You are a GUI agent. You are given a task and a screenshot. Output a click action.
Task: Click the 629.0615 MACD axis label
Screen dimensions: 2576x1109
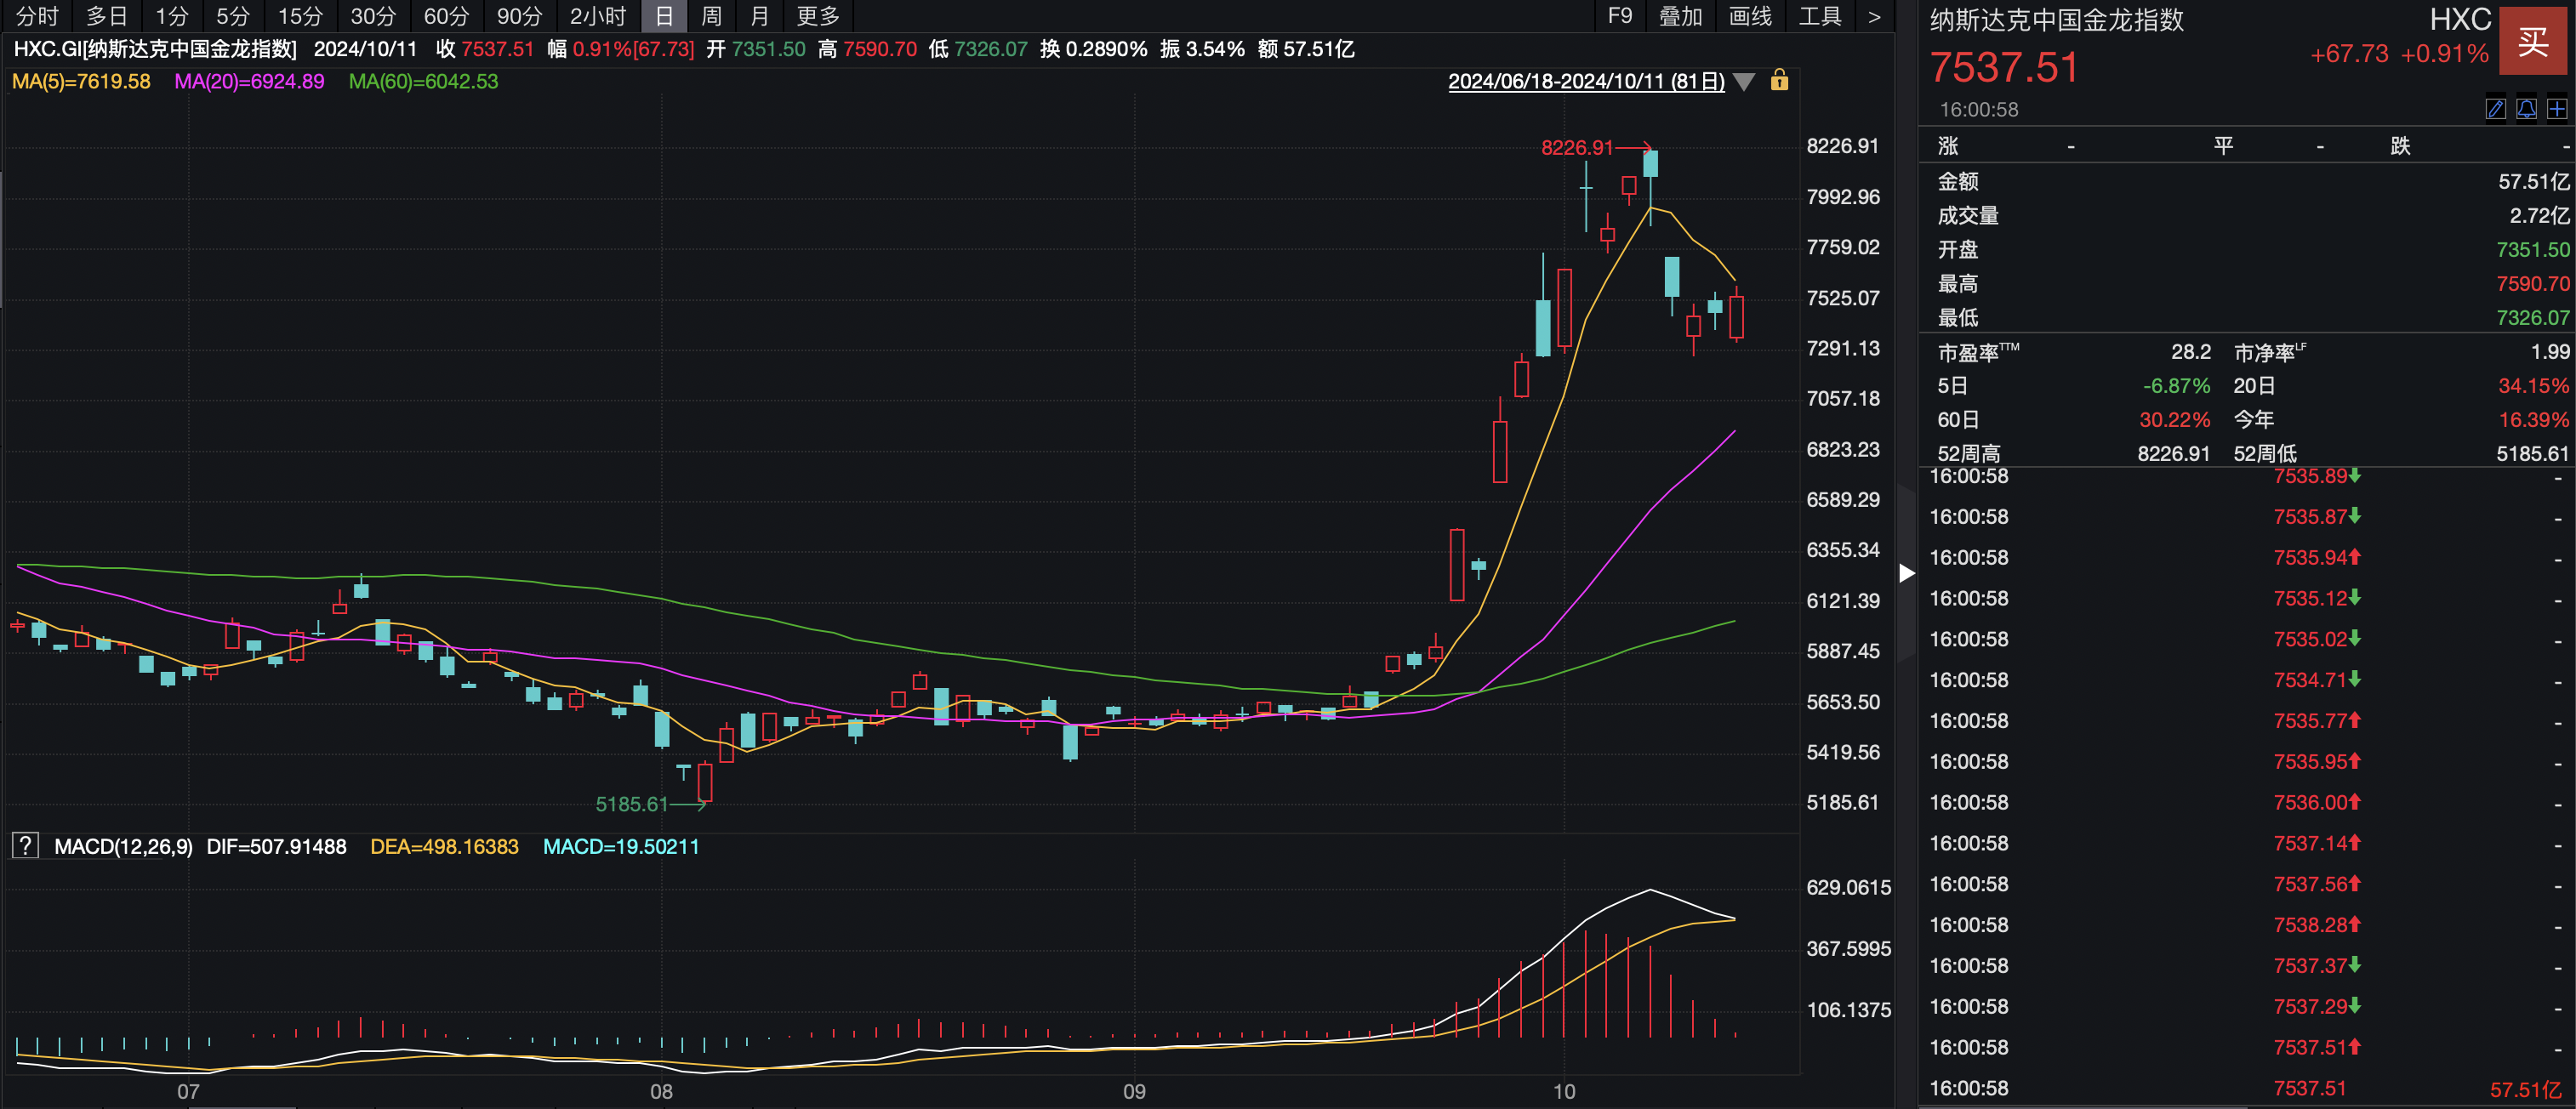point(1848,887)
